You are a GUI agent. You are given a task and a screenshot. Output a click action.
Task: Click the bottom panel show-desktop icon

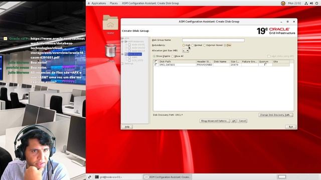tap(89, 177)
